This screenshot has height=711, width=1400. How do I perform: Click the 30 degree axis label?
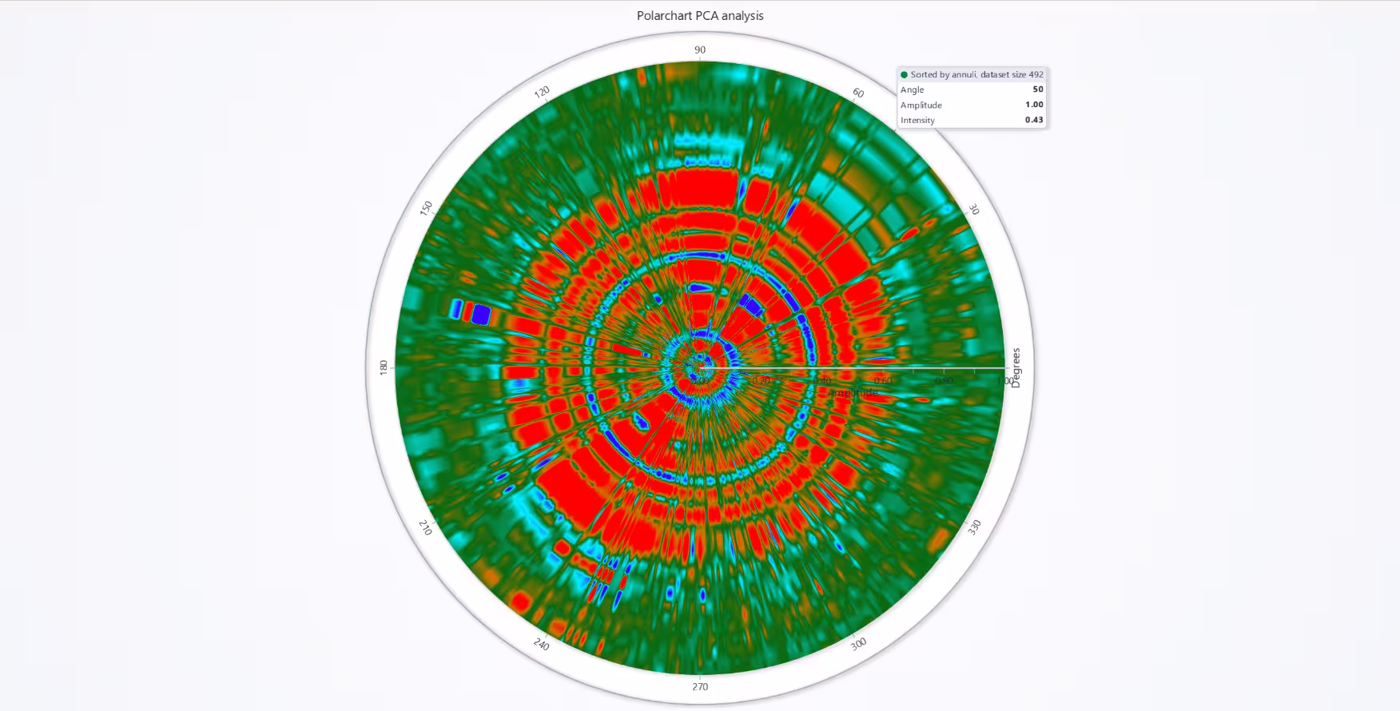(x=973, y=209)
